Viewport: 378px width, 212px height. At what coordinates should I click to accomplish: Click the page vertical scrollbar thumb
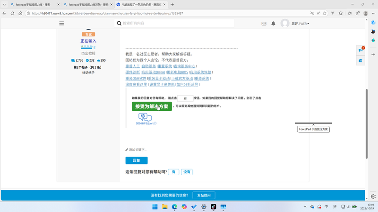(x=366, y=122)
